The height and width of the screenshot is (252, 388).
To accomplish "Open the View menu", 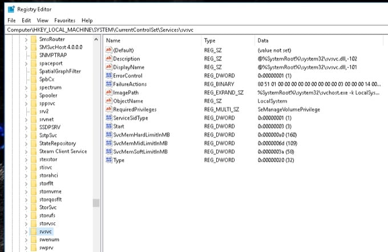I will coord(43,21).
